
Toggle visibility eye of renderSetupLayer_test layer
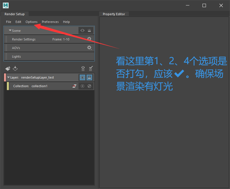click(82, 77)
